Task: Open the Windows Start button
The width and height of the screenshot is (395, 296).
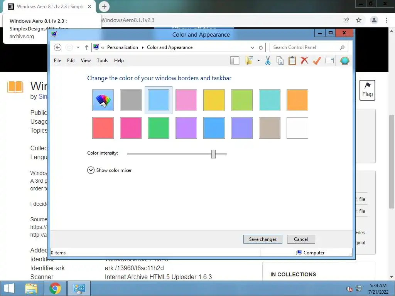Action: coord(9,288)
